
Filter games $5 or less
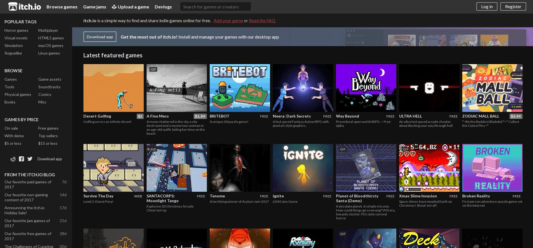point(13,143)
